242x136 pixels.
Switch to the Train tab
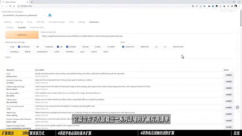tap(71, 22)
